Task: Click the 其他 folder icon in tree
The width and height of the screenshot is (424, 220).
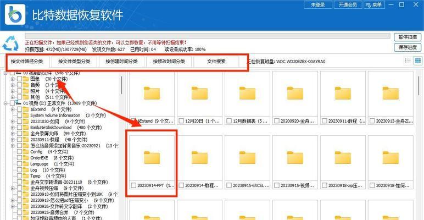Action: (x=26, y=97)
